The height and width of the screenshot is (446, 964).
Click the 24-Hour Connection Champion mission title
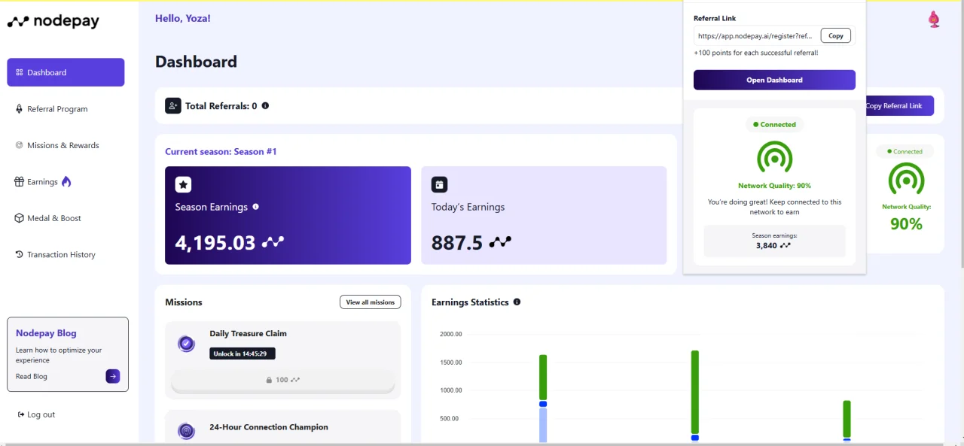pos(269,427)
